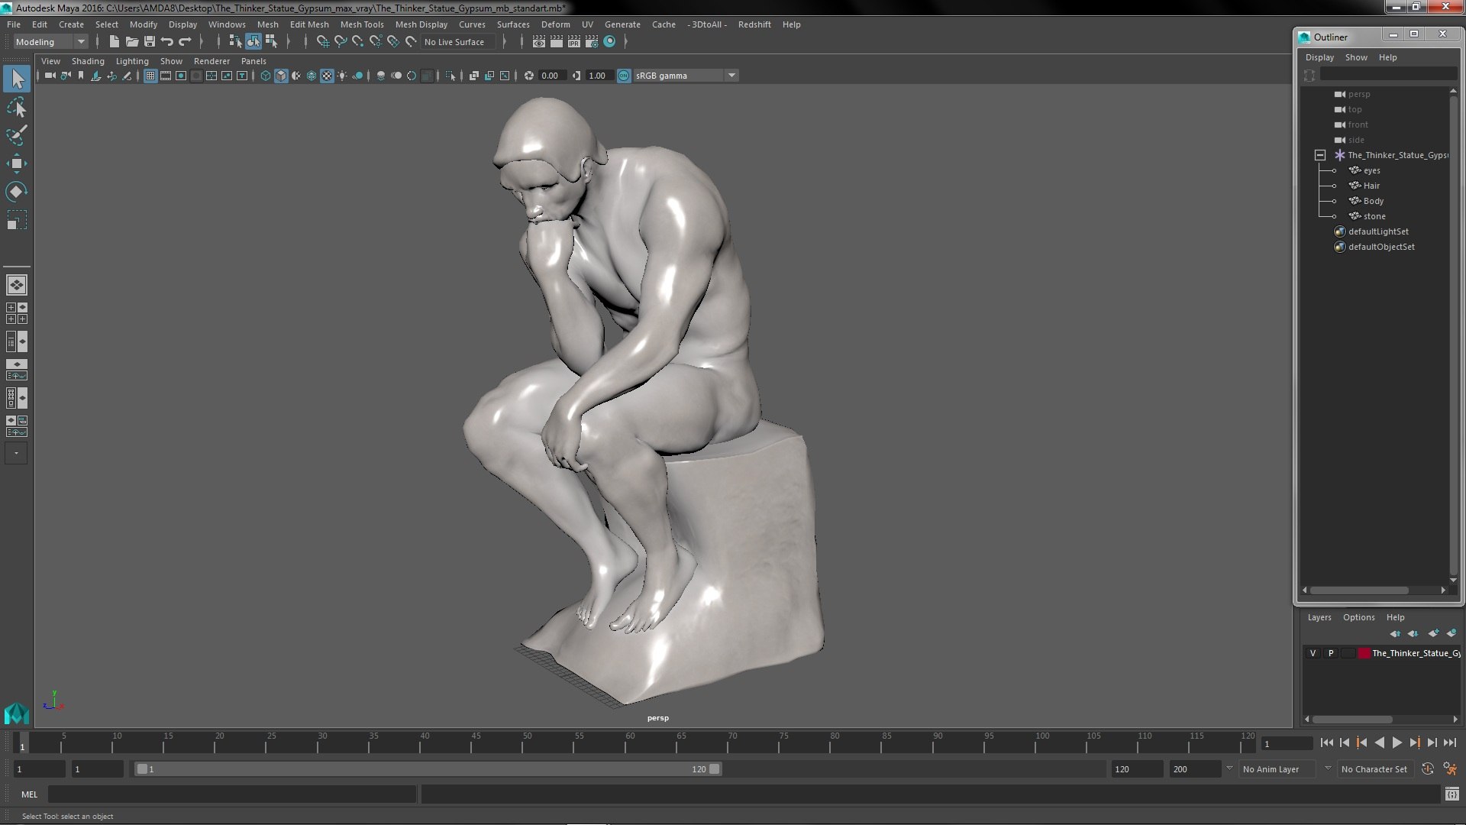Open viewport Renderer menu
This screenshot has width=1466, height=825.
point(212,61)
